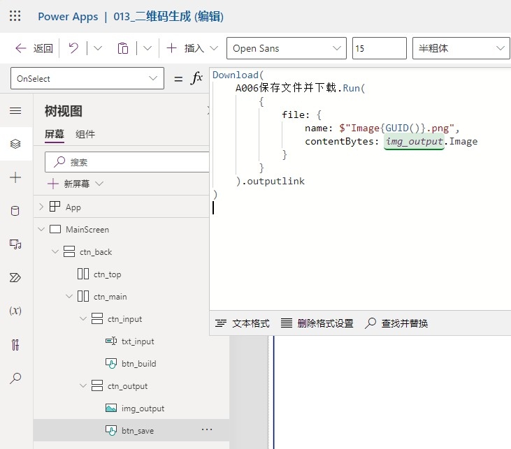Open the Insert plus icon in sidebar
The image size is (511, 449).
tap(15, 177)
